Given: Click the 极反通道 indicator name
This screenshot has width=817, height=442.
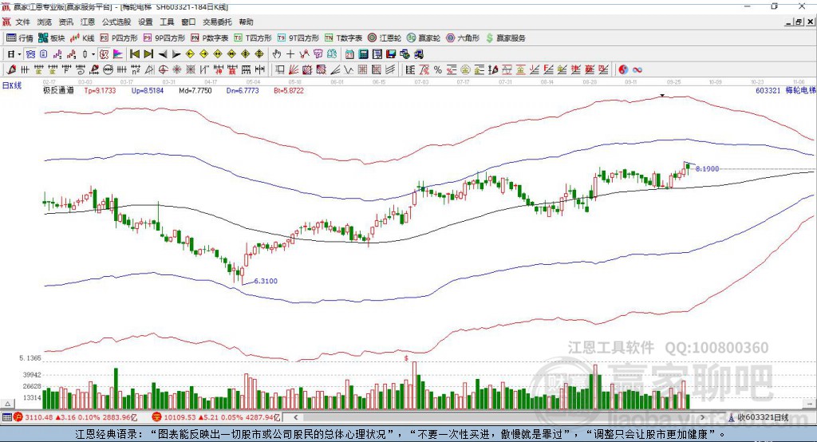Looking at the screenshot, I should click(58, 90).
